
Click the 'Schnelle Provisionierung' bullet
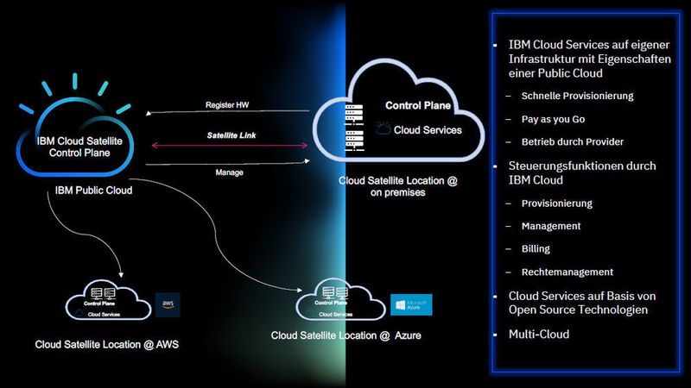click(x=577, y=96)
